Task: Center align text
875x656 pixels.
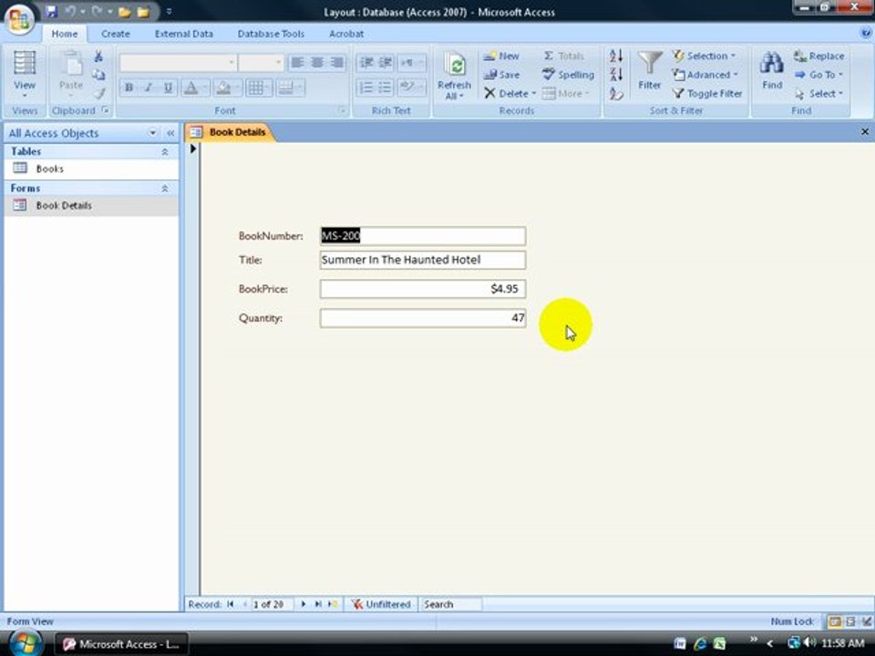Action: click(x=317, y=62)
